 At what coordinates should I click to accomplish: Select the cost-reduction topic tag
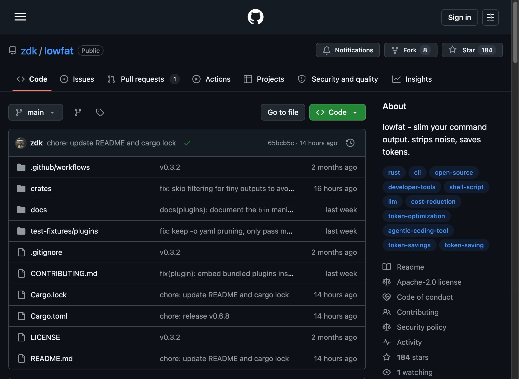point(433,201)
